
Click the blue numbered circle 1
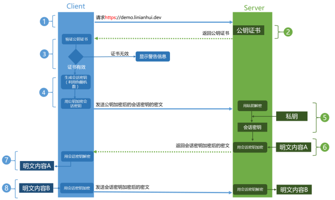(x=44, y=21)
